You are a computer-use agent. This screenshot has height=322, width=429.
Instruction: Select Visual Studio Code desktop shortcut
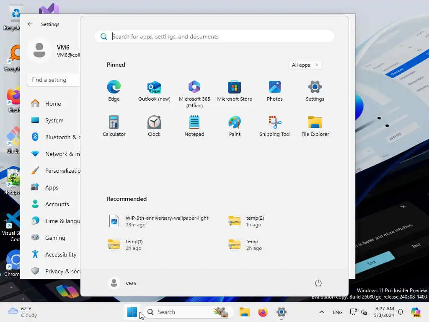(x=11, y=226)
